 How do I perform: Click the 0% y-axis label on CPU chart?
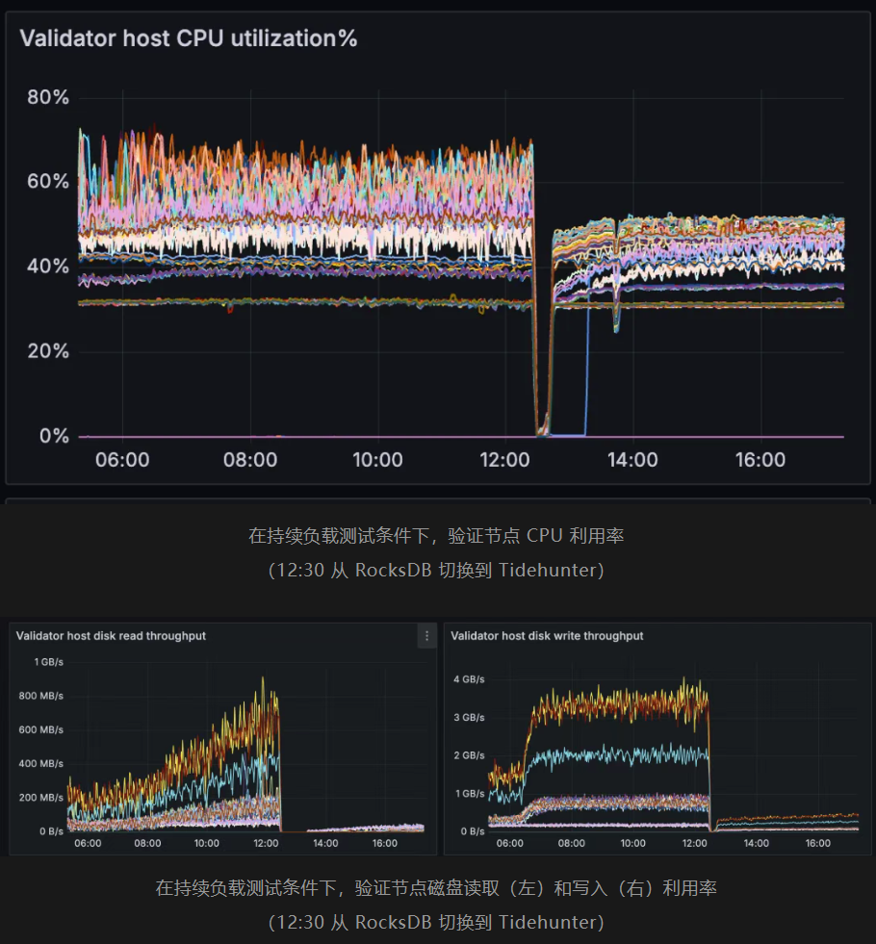54,436
